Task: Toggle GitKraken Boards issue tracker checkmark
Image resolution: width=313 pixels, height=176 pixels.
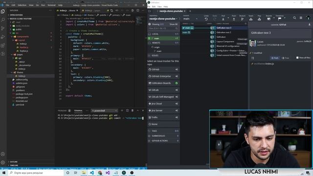Action: (x=177, y=83)
